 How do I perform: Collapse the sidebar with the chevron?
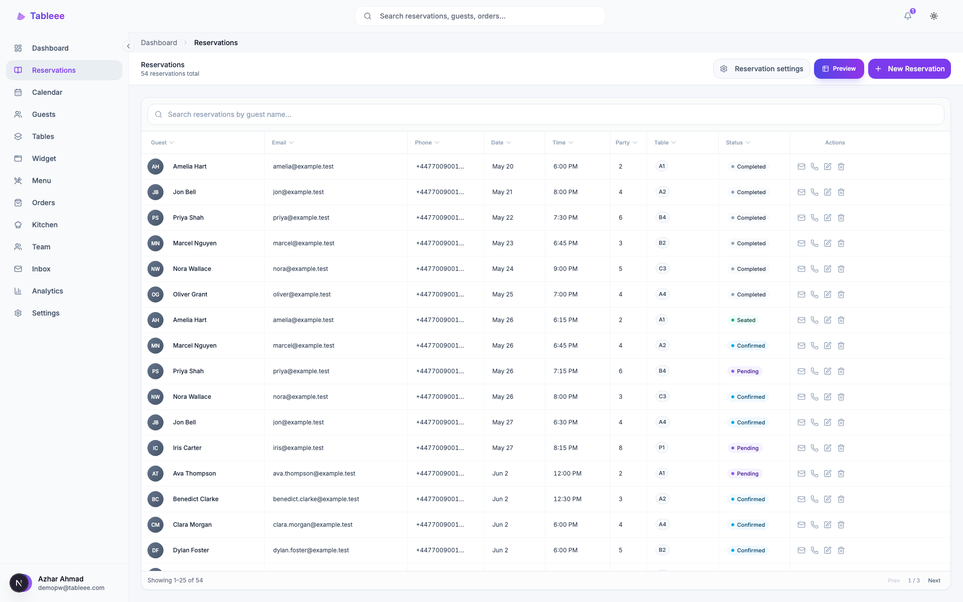click(128, 46)
